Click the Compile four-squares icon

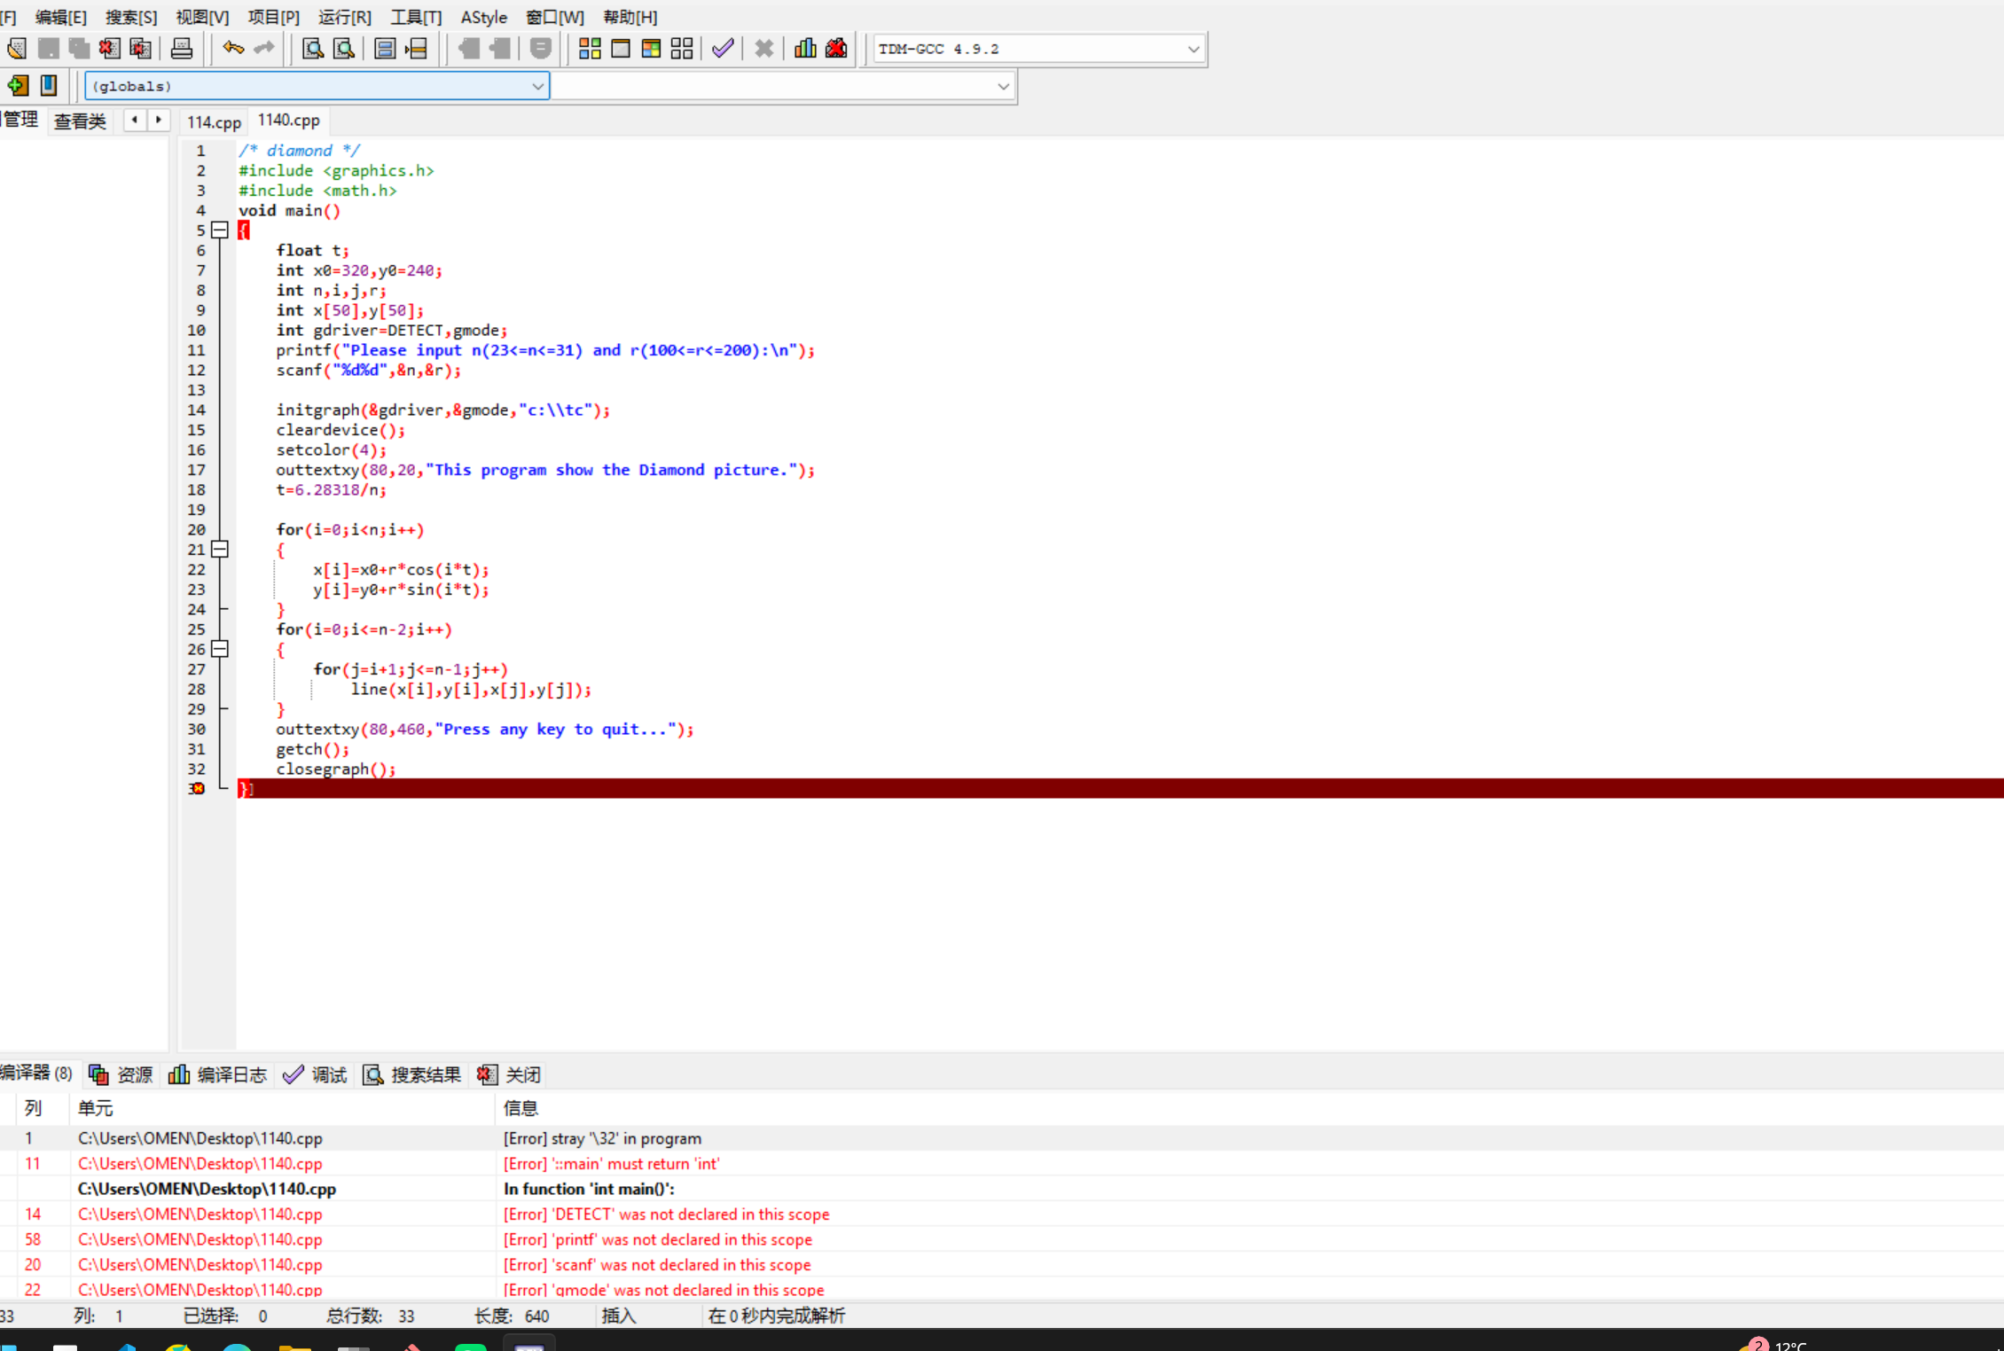[x=590, y=49]
